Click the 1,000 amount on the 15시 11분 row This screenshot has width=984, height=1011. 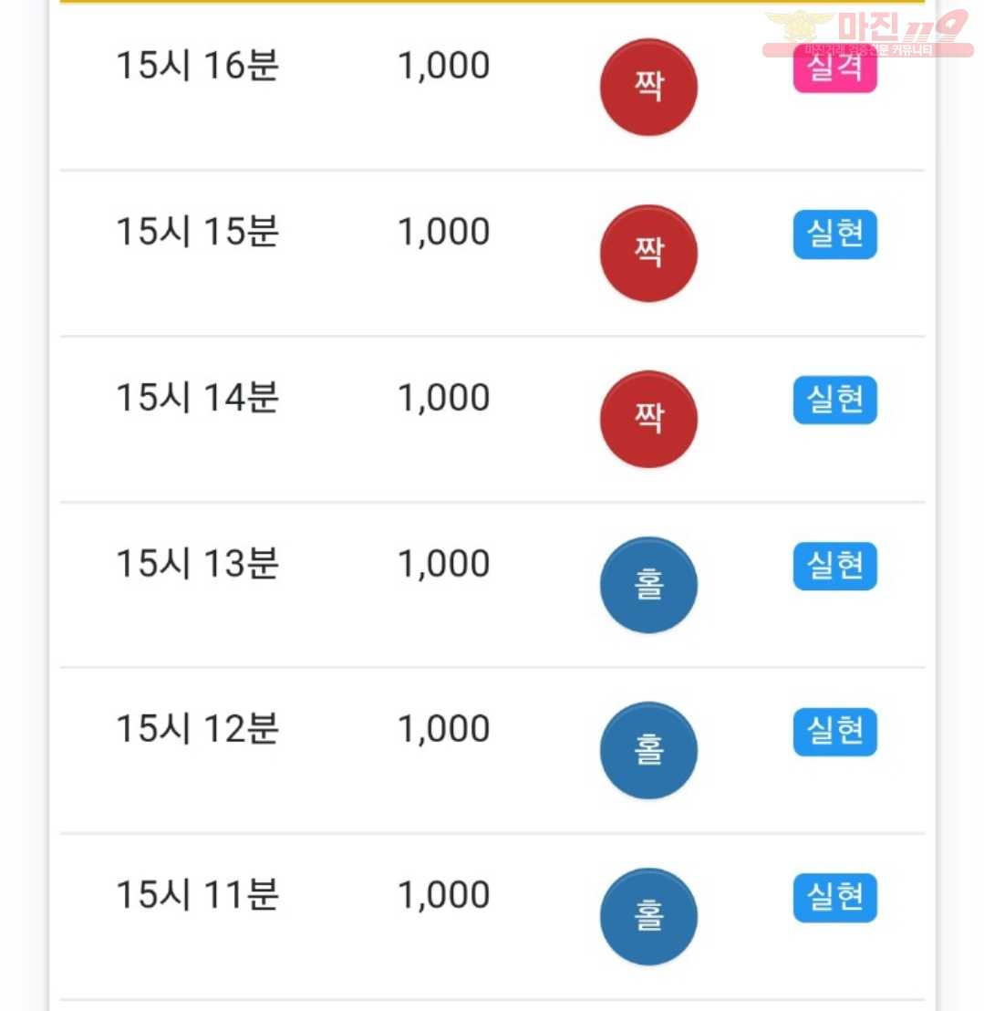click(444, 895)
